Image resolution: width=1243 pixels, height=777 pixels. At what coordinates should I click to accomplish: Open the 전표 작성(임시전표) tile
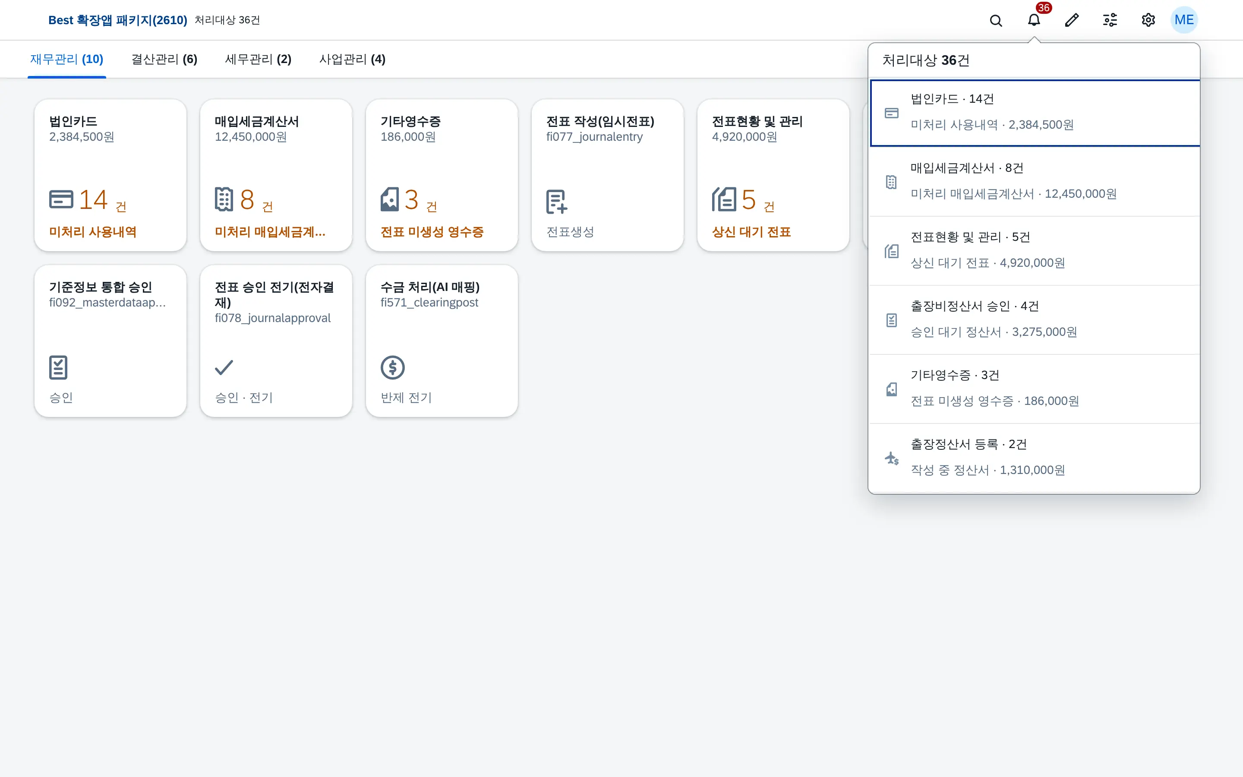607,175
